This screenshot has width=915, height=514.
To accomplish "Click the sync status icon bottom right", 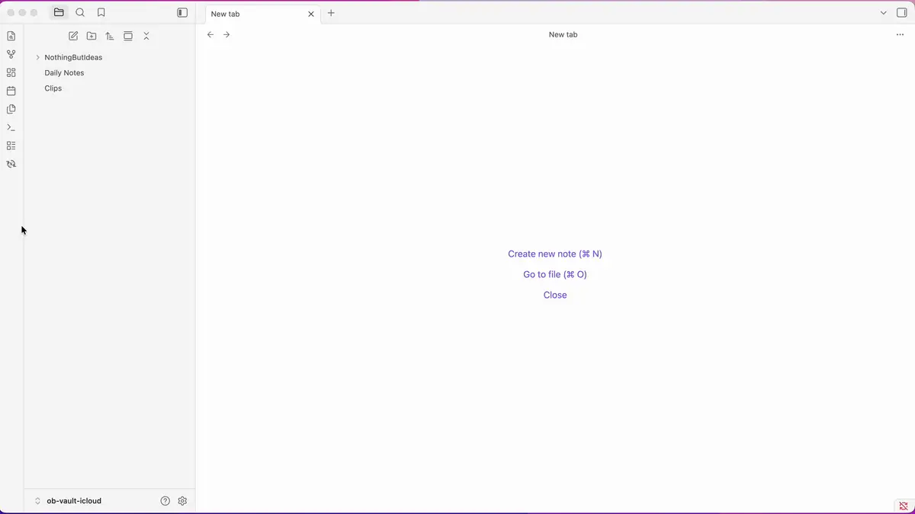I will [x=904, y=506].
